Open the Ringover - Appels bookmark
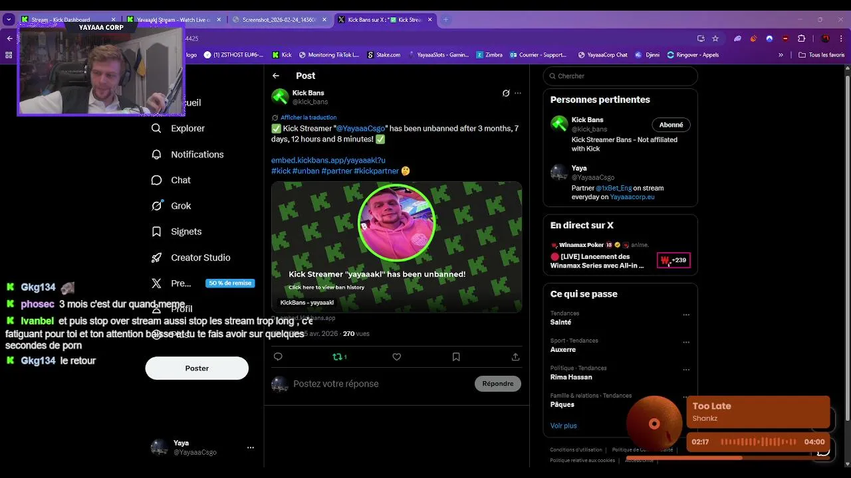 [693, 55]
